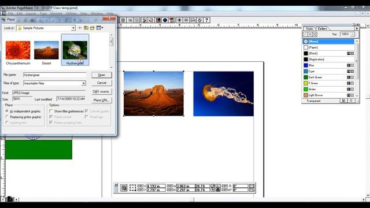Click the Stroke button in Colors palette
The height and width of the screenshot is (208, 370).
pos(305,35)
